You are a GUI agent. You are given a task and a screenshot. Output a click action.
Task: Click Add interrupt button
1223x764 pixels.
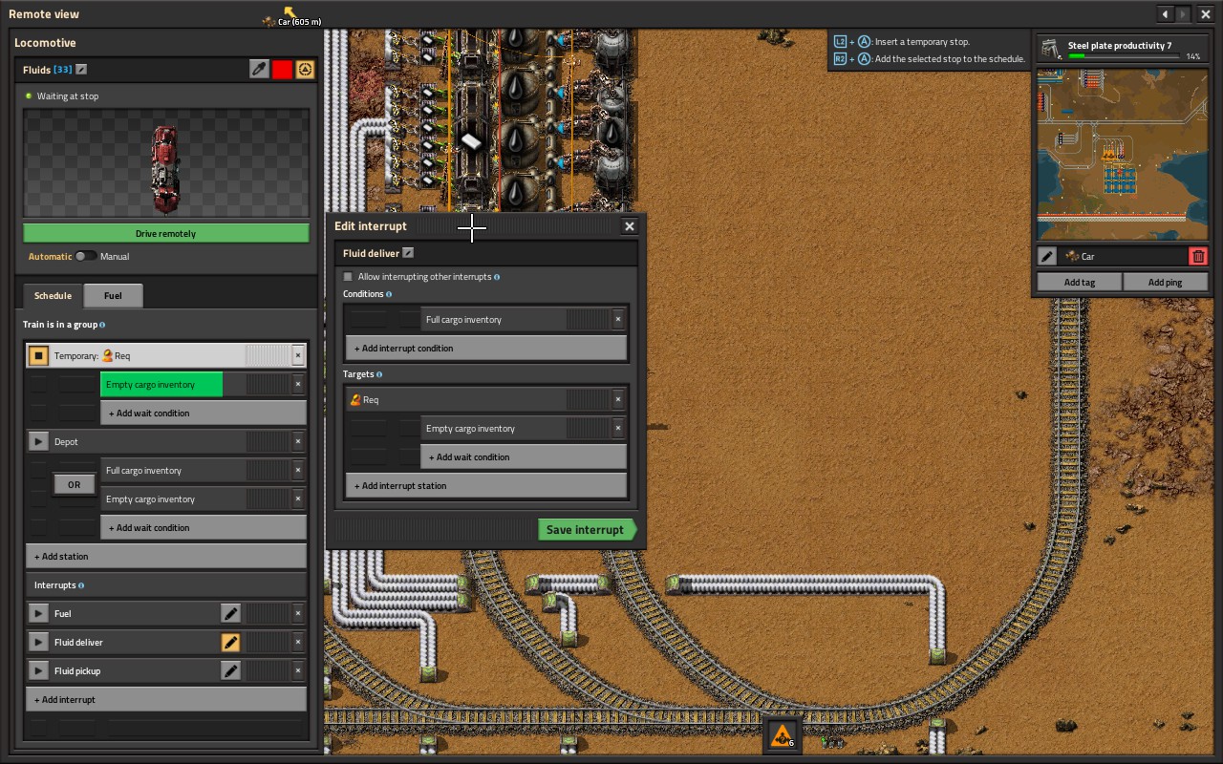[166, 699]
